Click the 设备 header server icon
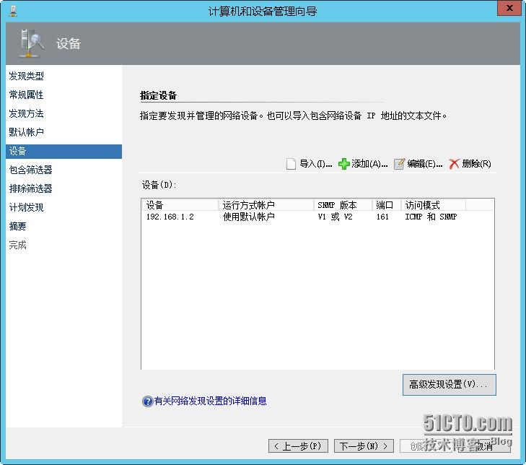The width and height of the screenshot is (526, 465). point(31,43)
